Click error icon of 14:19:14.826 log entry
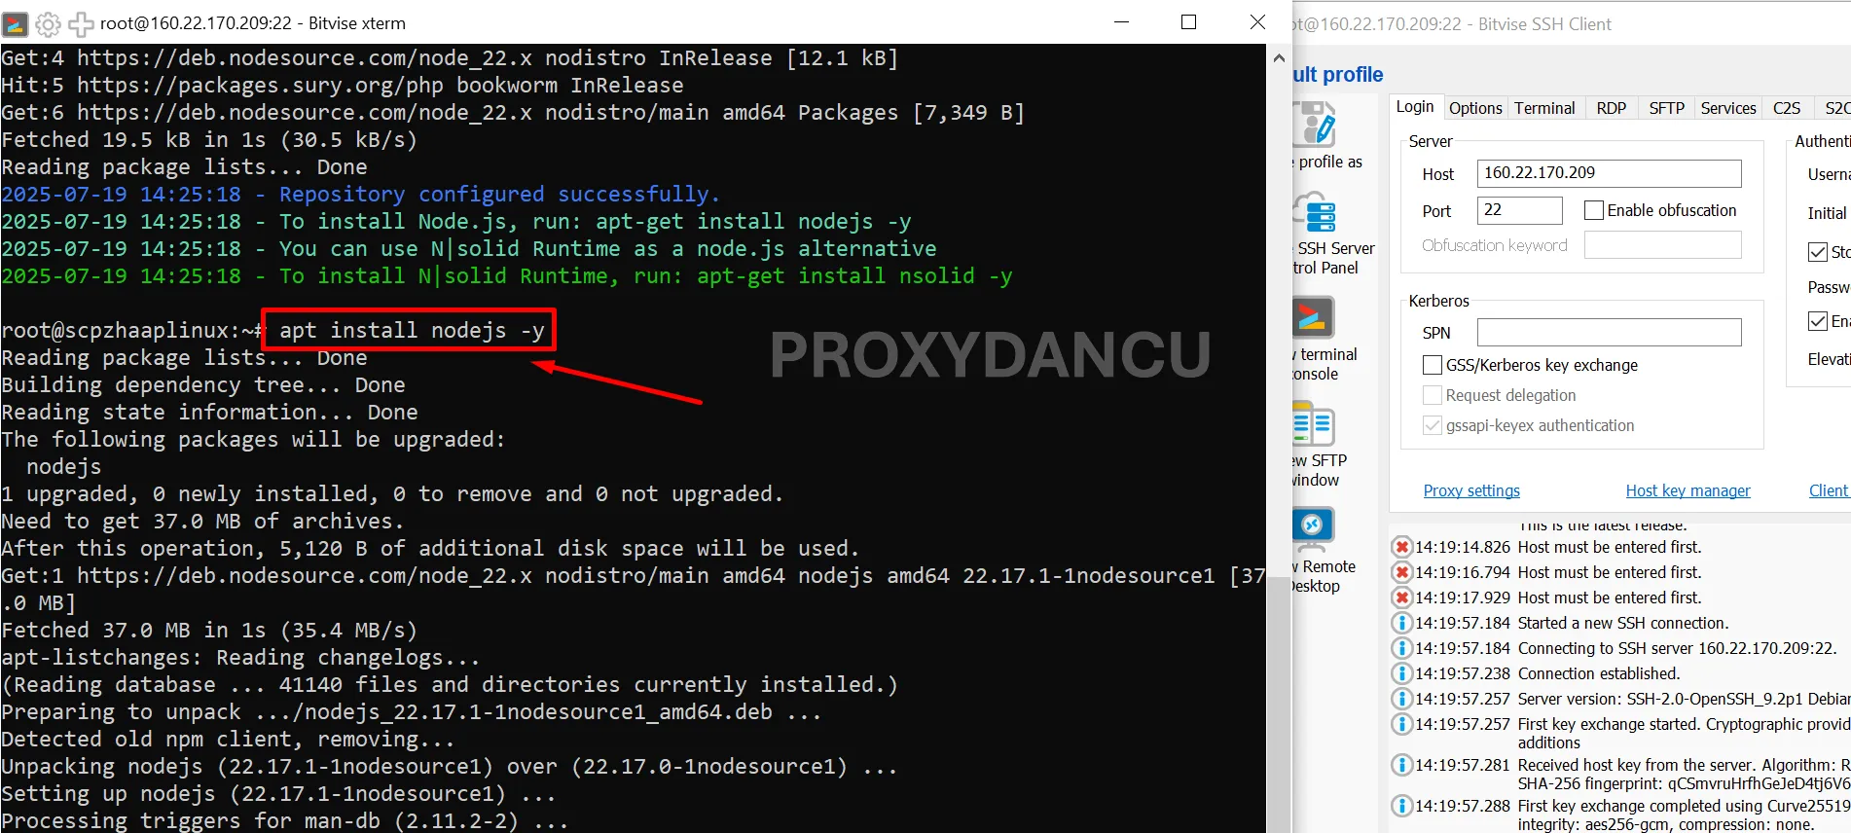The height and width of the screenshot is (833, 1851). 1402,547
